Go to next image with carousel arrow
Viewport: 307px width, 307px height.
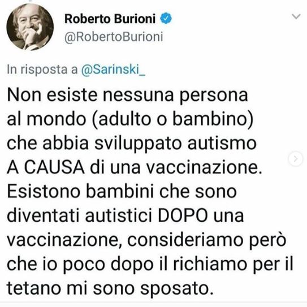pos(296,159)
